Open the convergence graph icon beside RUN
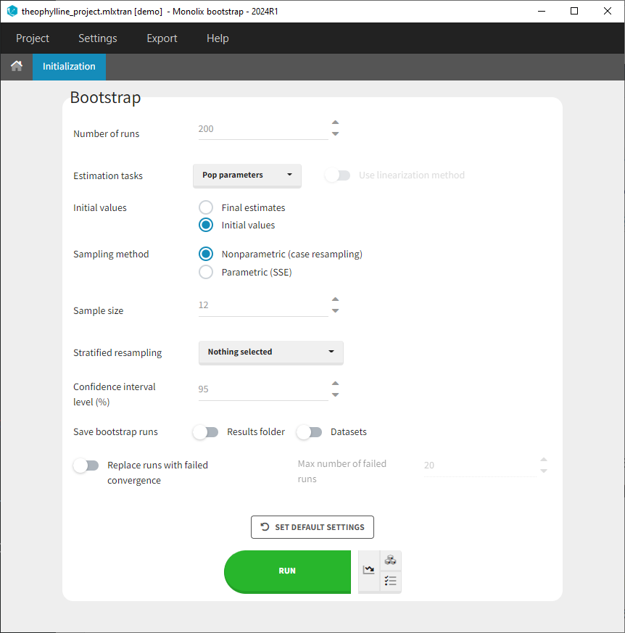The image size is (625, 633). [x=369, y=571]
